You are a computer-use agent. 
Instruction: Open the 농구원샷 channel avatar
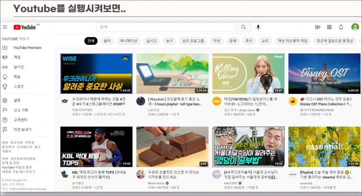65,174
